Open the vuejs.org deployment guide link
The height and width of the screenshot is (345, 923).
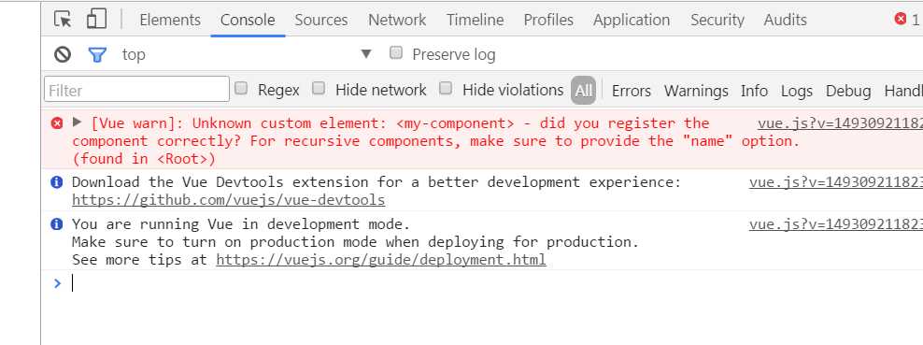381,260
